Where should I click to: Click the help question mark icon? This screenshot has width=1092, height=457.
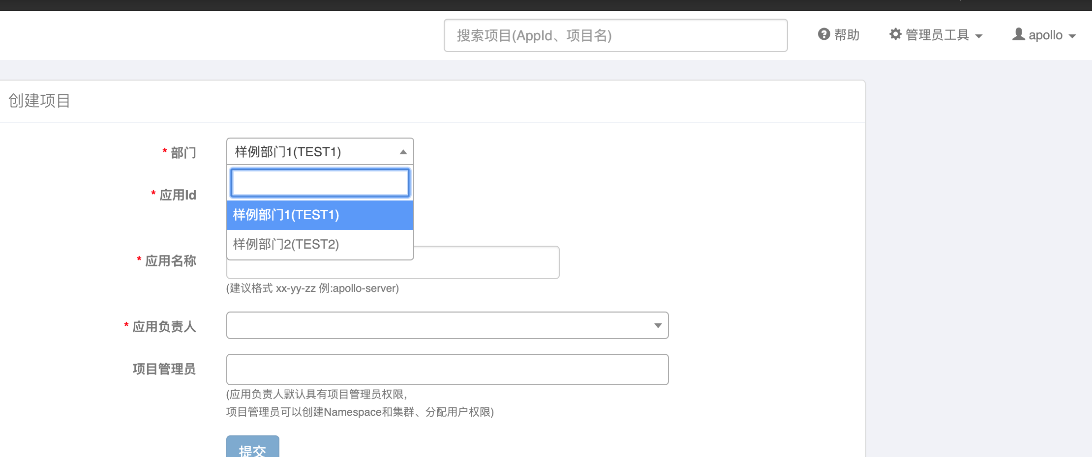click(824, 34)
